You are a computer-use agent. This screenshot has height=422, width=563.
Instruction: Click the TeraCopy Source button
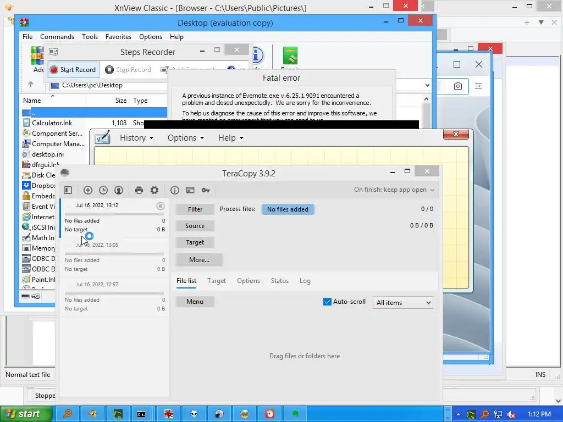click(195, 226)
